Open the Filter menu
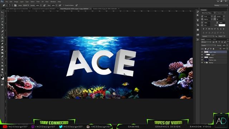229x129 pixels. pos(38,1)
